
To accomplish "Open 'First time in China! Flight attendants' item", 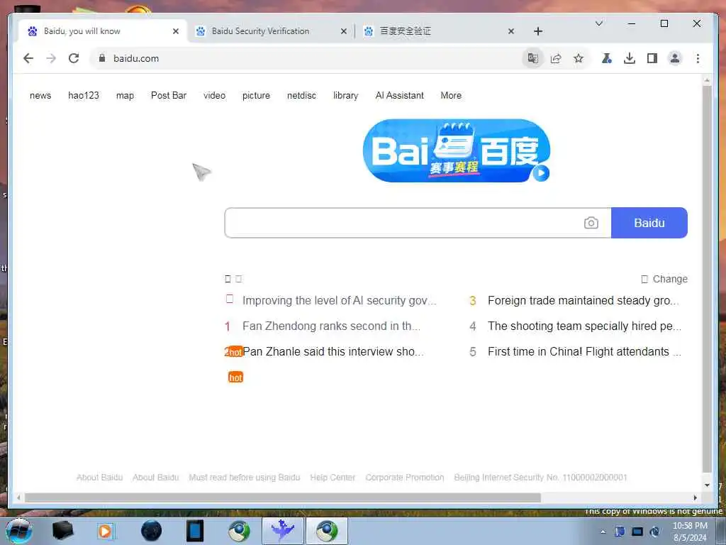I will [584, 351].
